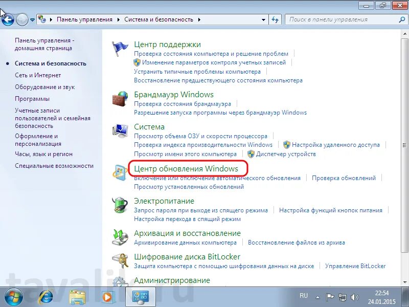Click Просмотр установленных обновлений link

pyautogui.click(x=189, y=187)
